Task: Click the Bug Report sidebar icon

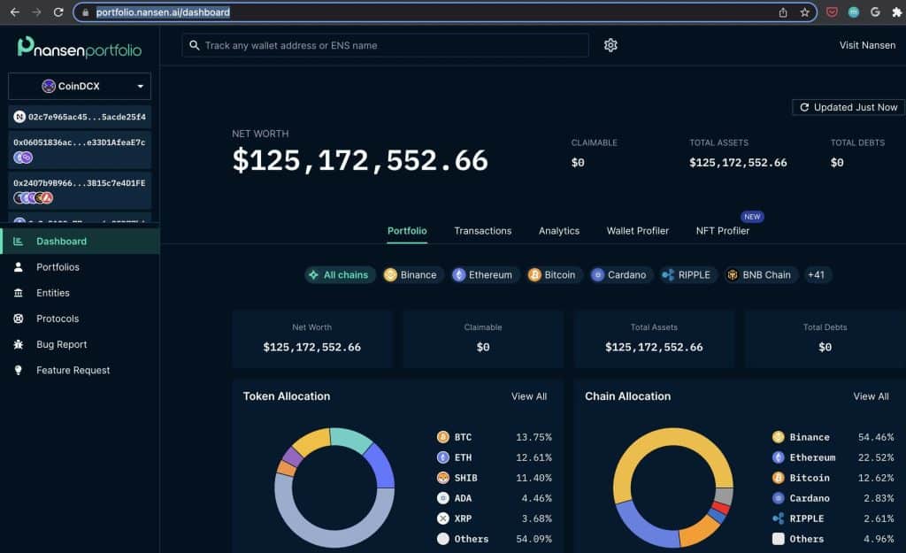Action: coord(18,344)
